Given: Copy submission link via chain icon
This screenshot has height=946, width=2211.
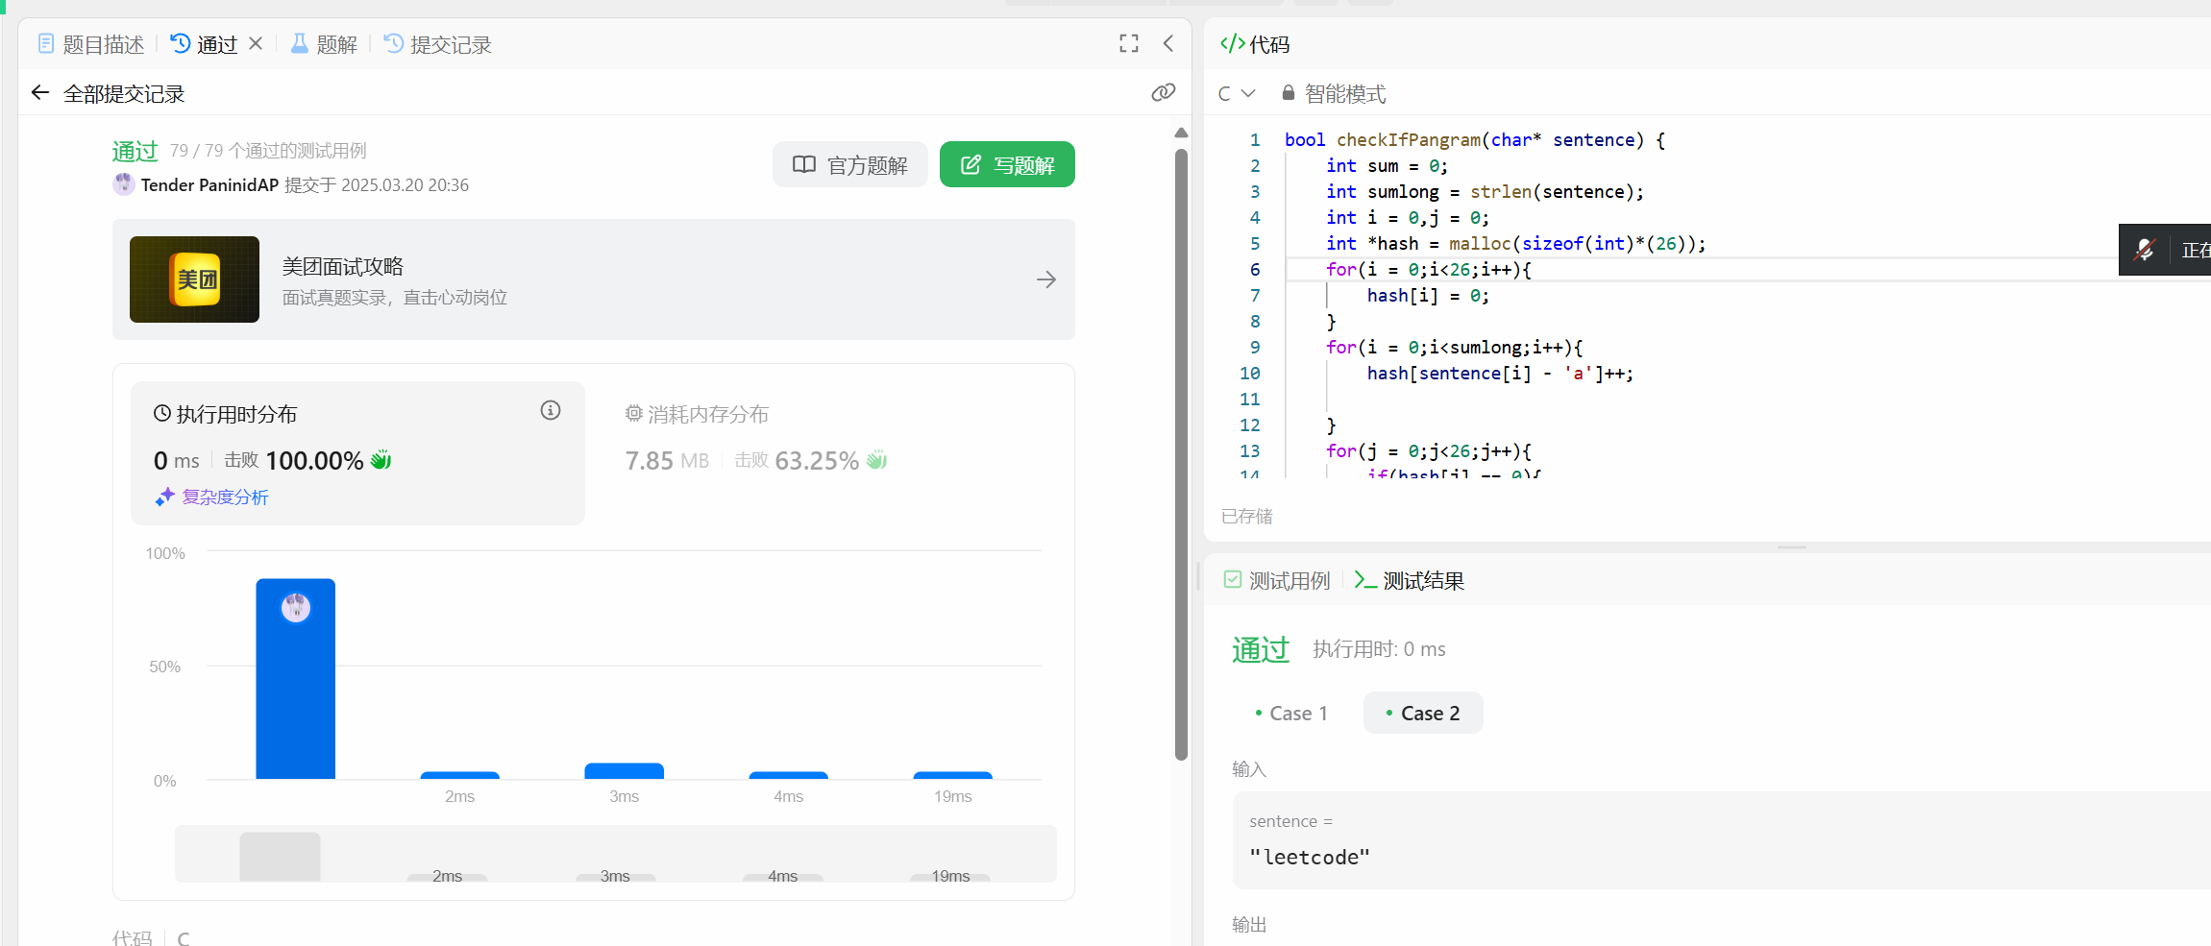Looking at the screenshot, I should coord(1163,92).
